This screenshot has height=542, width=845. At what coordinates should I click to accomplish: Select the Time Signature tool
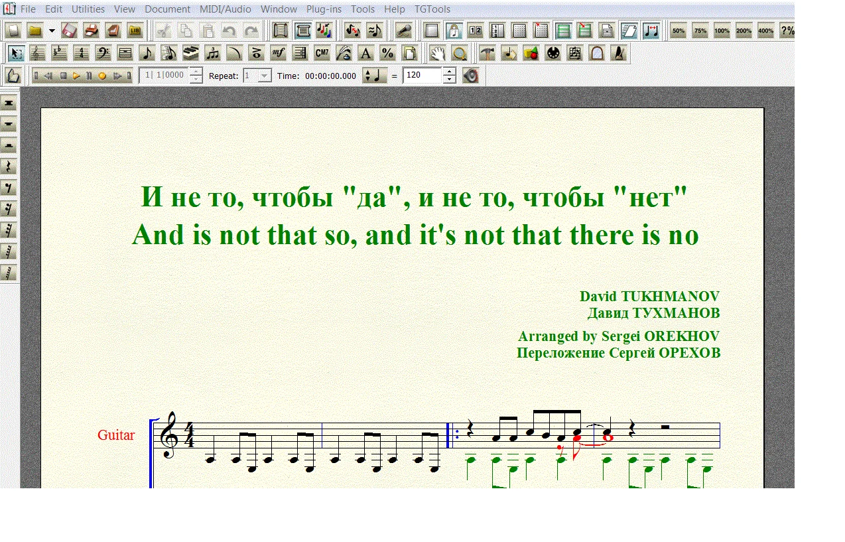coord(82,53)
